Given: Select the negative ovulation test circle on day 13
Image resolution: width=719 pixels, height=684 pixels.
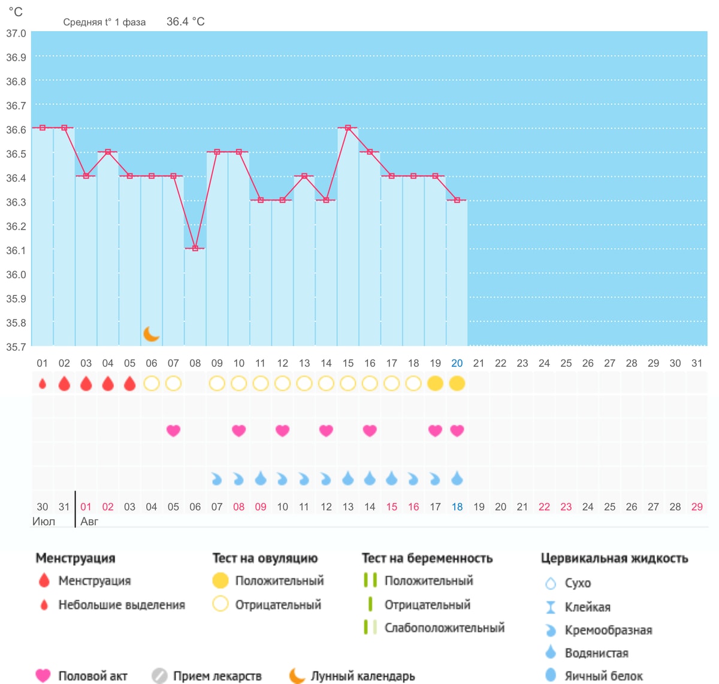Looking at the screenshot, I should [304, 383].
